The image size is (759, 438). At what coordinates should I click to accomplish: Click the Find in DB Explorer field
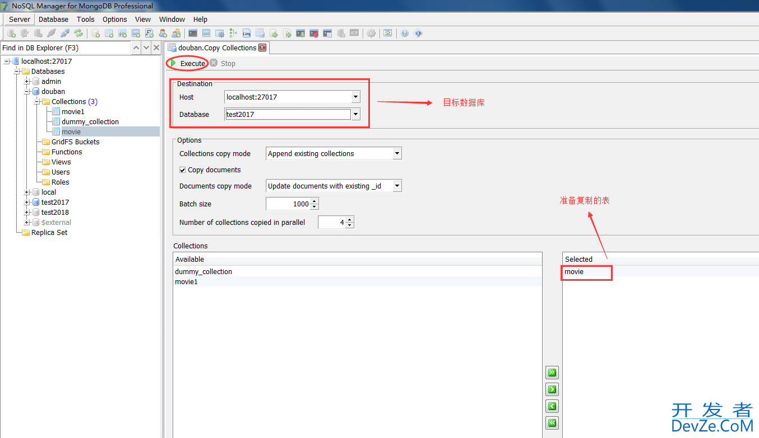coord(66,48)
